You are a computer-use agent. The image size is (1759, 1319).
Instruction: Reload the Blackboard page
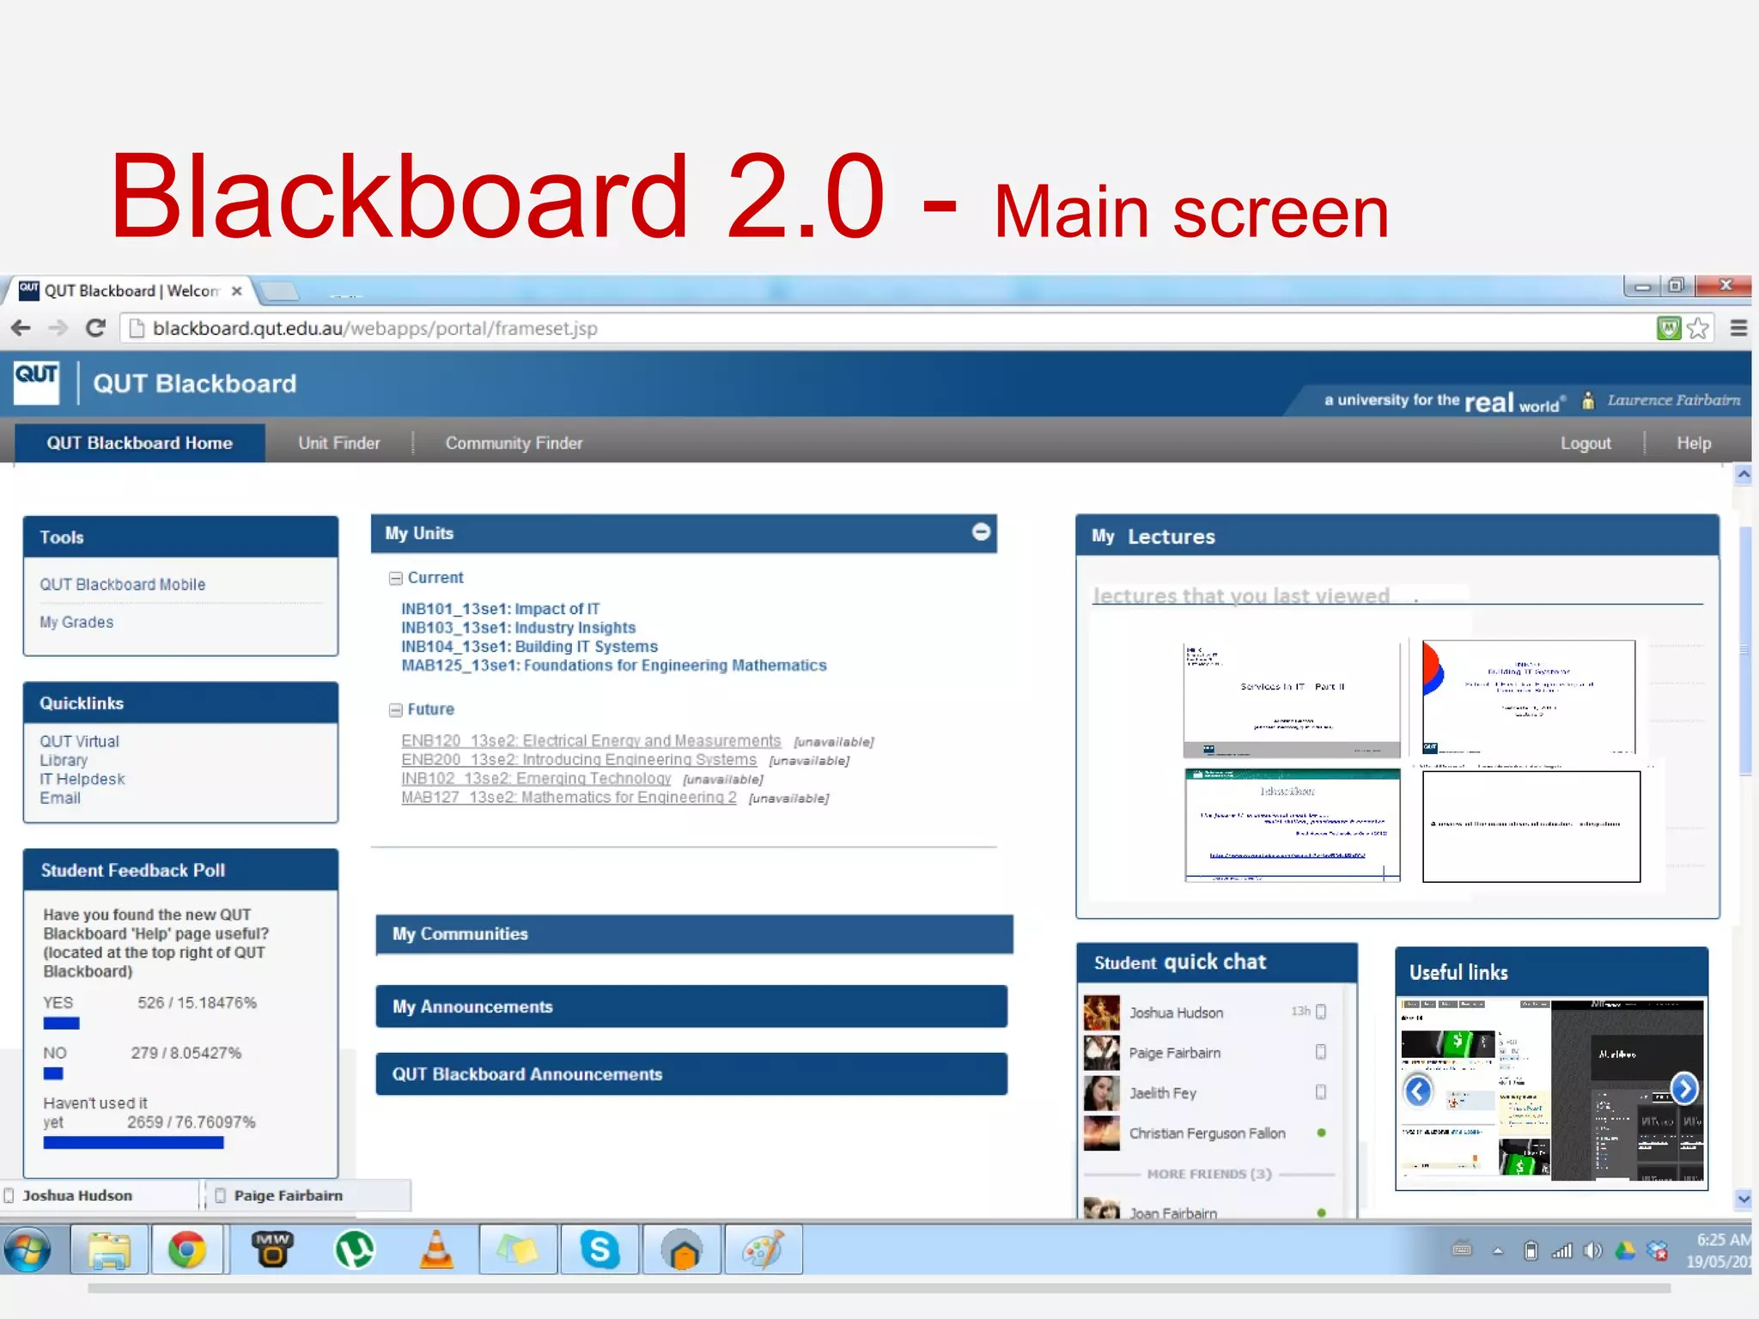coord(95,327)
